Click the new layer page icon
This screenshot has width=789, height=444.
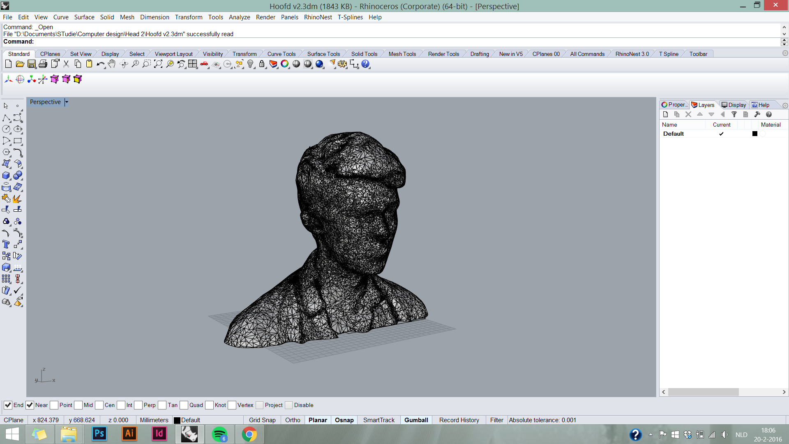pyautogui.click(x=665, y=115)
